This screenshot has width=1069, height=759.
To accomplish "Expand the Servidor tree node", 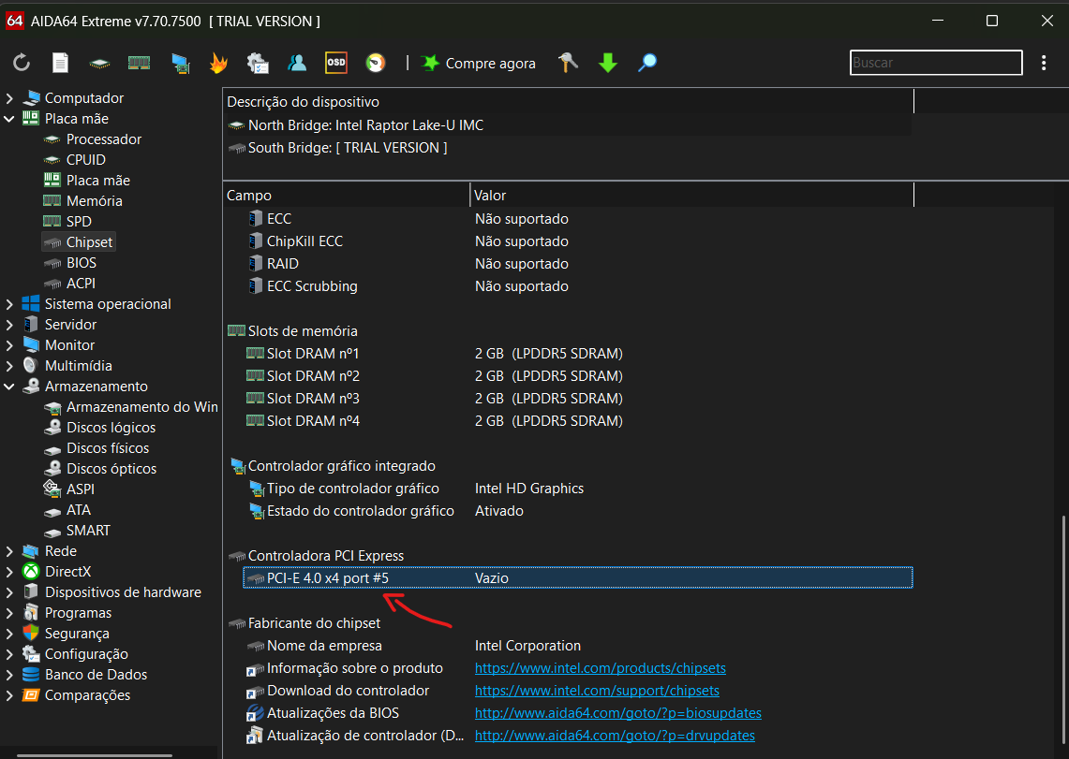I will coord(9,325).
